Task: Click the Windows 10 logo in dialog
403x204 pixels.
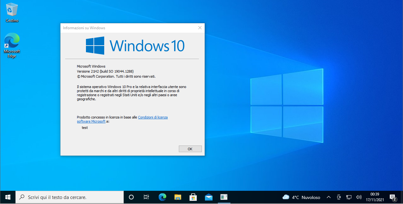Action: click(x=135, y=45)
